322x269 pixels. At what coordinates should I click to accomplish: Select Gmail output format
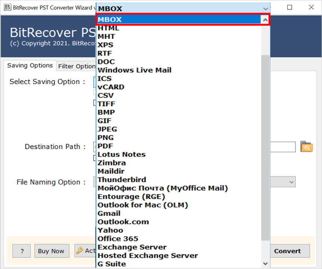tap(109, 213)
